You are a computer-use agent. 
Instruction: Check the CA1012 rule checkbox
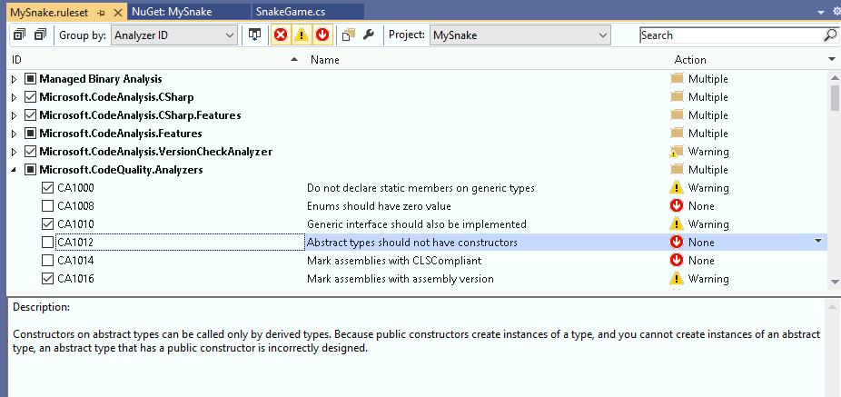click(x=48, y=243)
